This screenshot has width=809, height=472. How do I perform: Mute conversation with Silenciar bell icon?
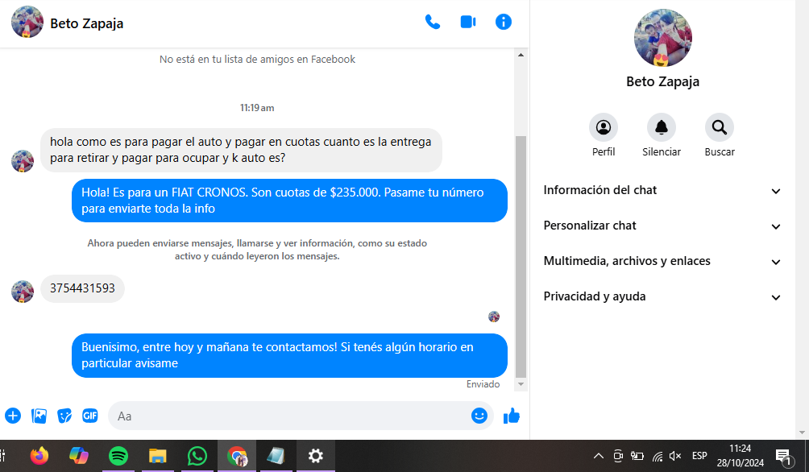[x=662, y=127]
